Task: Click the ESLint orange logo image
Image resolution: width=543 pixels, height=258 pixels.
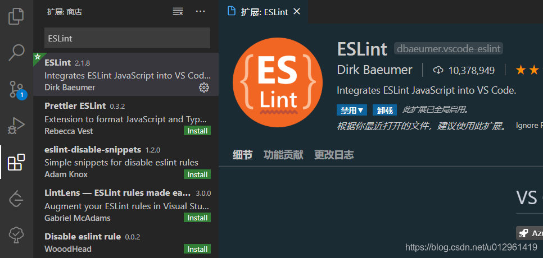Action: coord(277,82)
